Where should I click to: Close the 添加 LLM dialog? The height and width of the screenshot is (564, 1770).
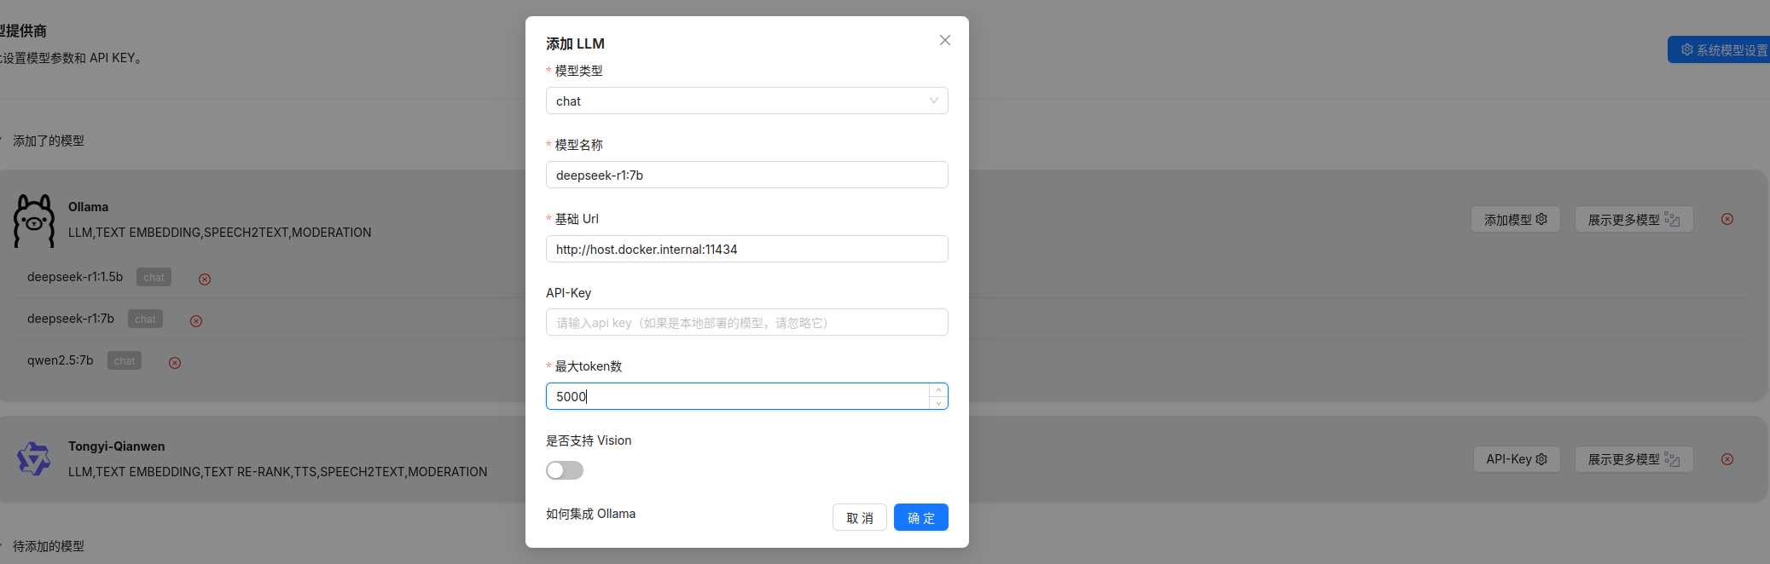pos(944,40)
